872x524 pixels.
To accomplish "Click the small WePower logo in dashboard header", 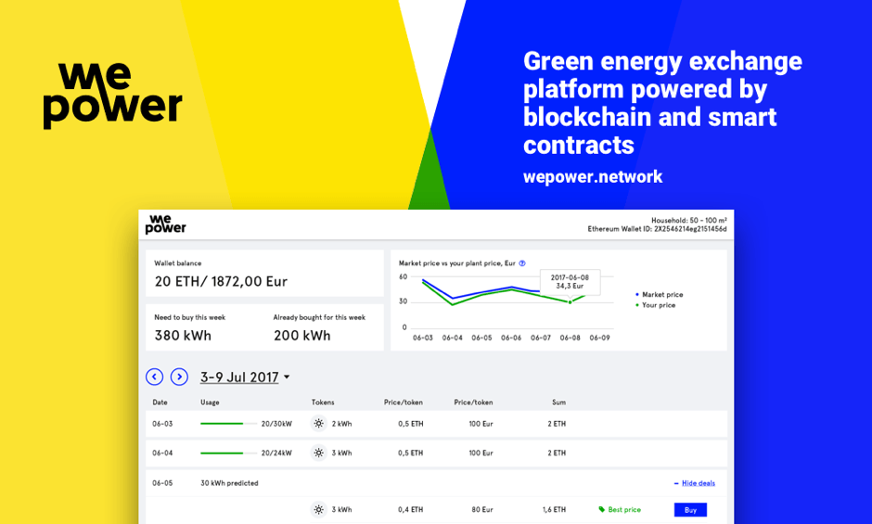I will coord(166,224).
